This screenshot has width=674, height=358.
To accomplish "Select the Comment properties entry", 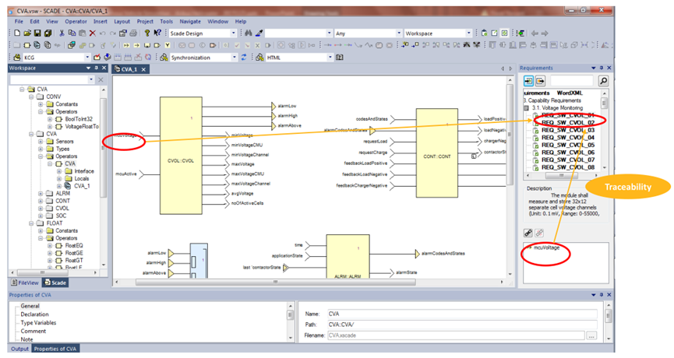I will 33,331.
